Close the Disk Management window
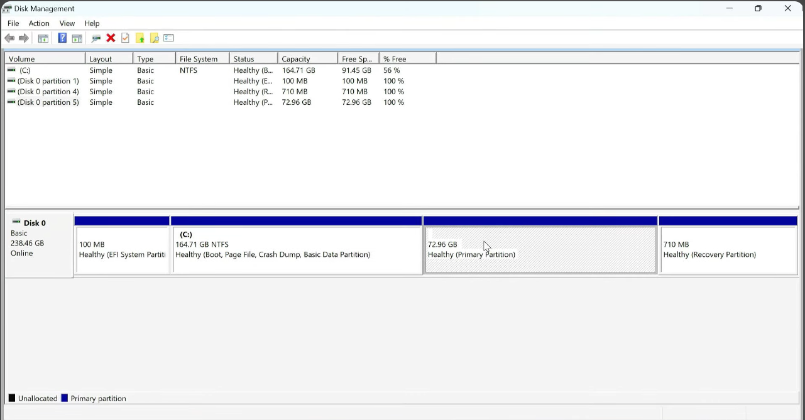 click(x=787, y=9)
